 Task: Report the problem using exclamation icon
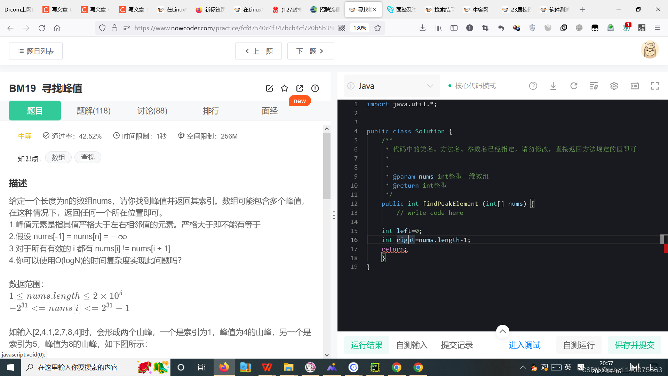point(315,88)
